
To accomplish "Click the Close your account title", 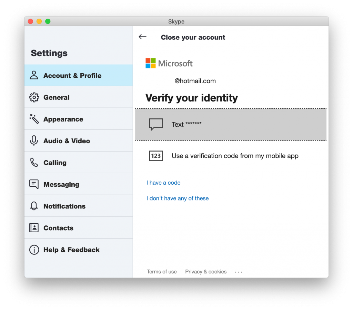I will pos(193,37).
